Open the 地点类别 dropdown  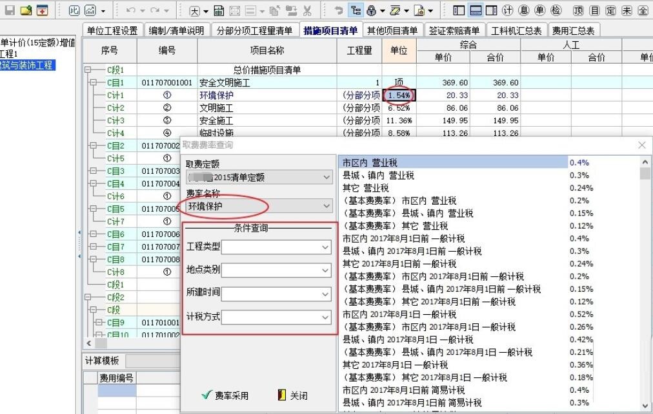276,270
